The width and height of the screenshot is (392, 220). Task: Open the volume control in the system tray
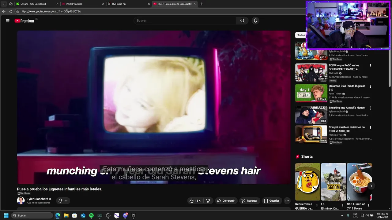[367, 215]
